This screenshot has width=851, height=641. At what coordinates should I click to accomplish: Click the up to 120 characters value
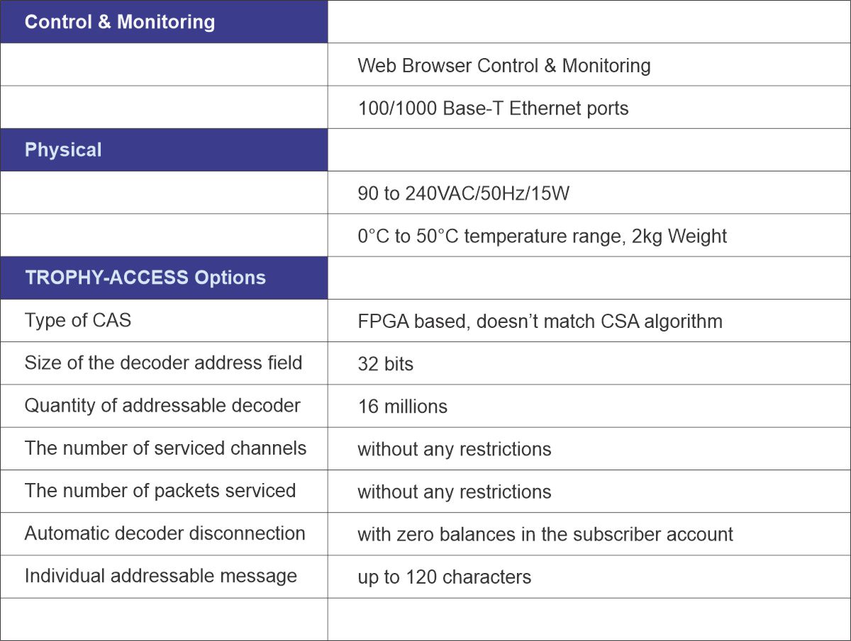click(444, 577)
